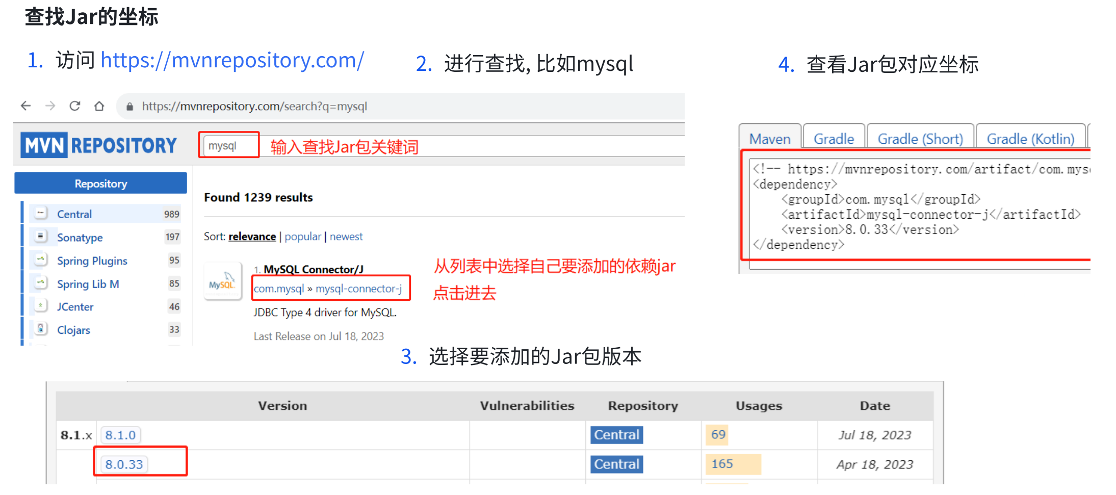Click Repository column header in versions table
The width and height of the screenshot is (1116, 495).
tap(643, 406)
